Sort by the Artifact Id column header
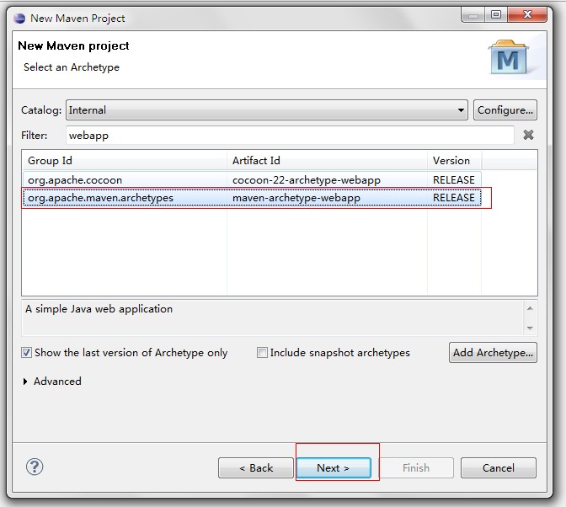566x507 pixels. click(x=327, y=161)
